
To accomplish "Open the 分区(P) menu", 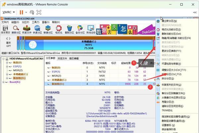I will (x=26, y=22).
